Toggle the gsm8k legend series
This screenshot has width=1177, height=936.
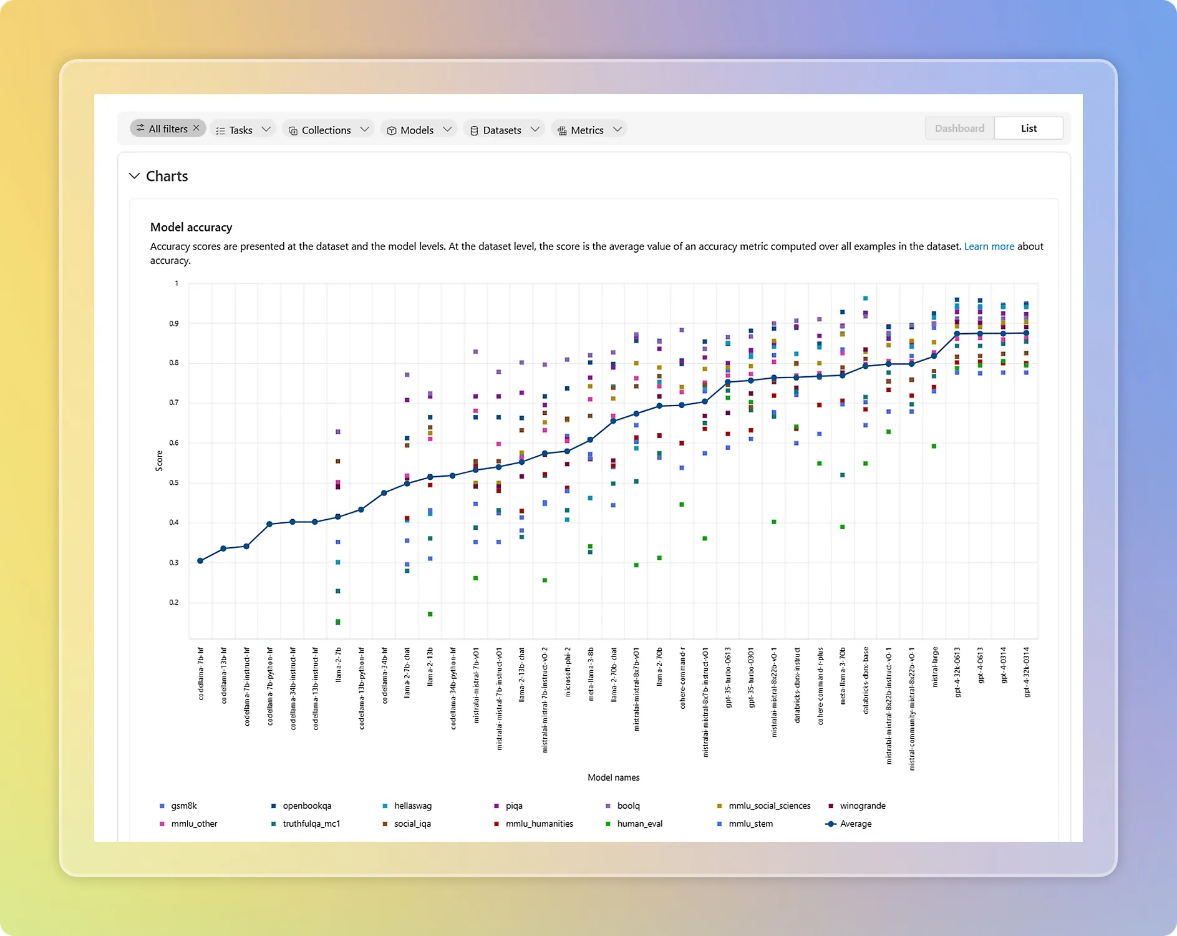click(x=183, y=806)
